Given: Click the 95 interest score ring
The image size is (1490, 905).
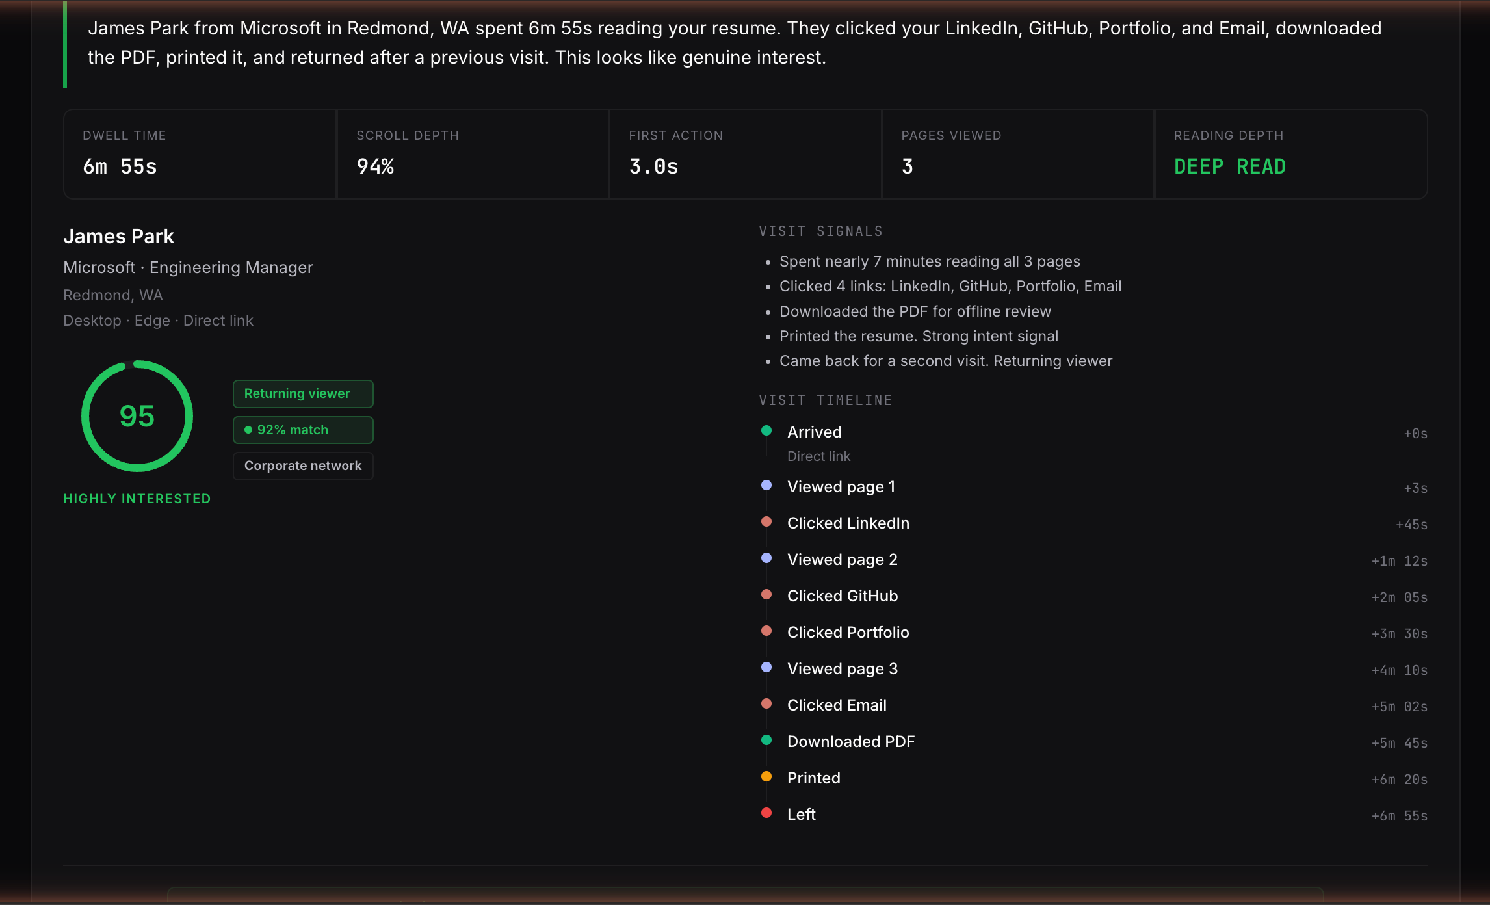Looking at the screenshot, I should tap(137, 416).
